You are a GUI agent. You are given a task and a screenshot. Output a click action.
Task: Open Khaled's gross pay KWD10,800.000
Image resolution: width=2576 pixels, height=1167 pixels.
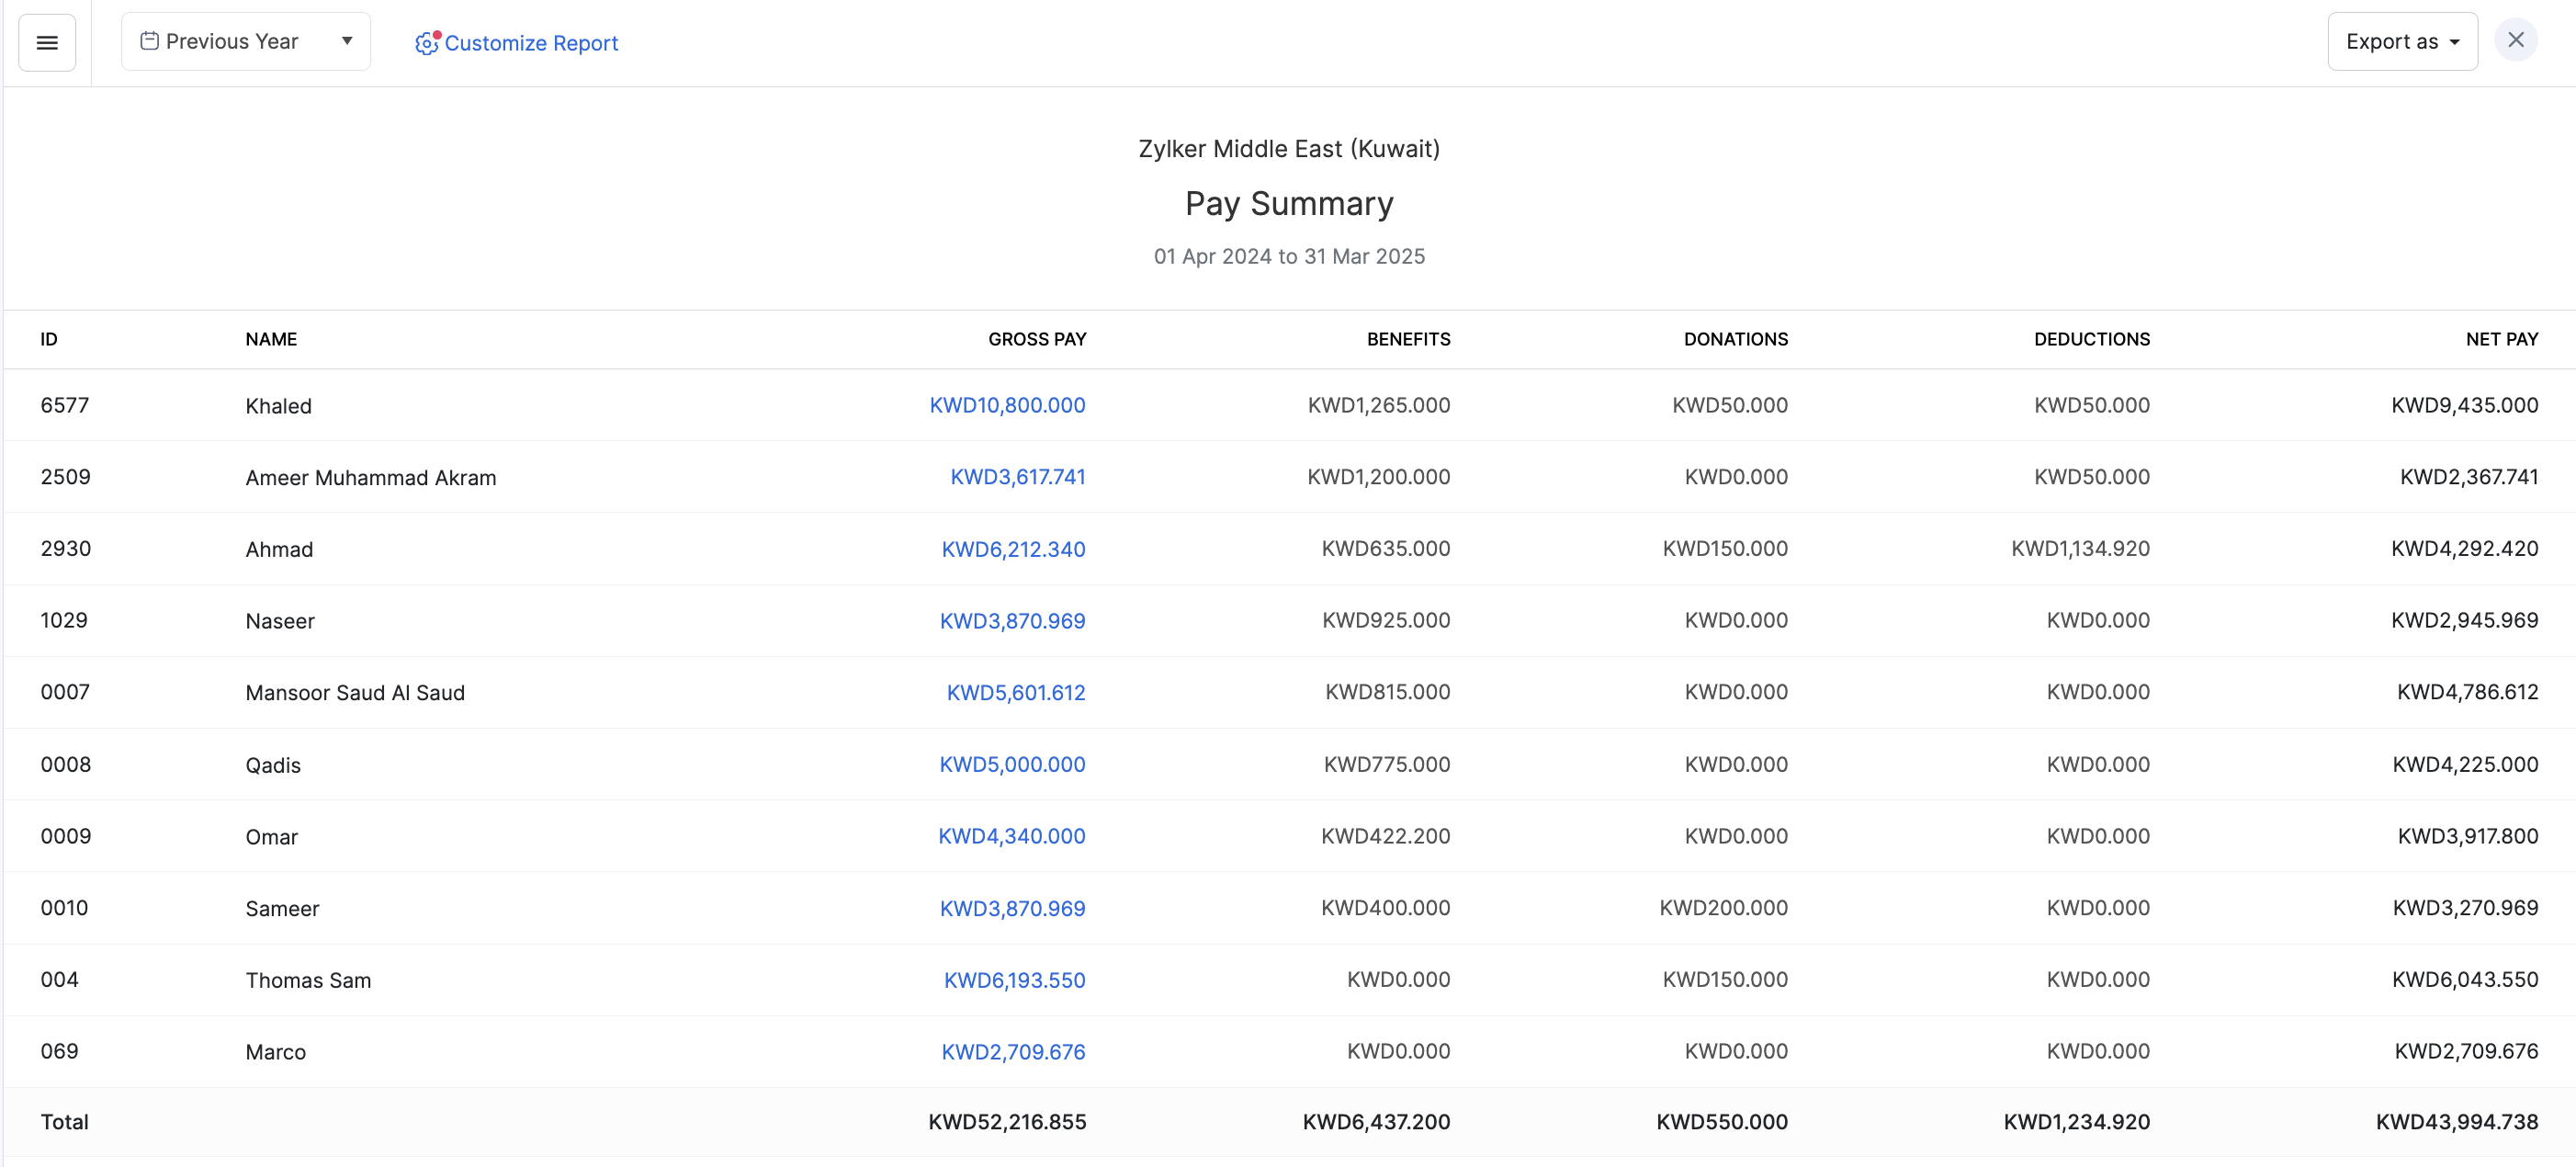pyautogui.click(x=1006, y=405)
